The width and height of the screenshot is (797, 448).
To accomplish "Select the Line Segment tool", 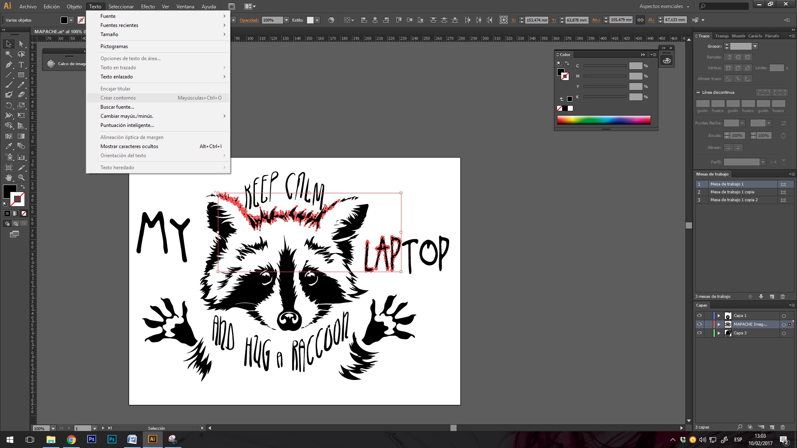I will coord(8,75).
